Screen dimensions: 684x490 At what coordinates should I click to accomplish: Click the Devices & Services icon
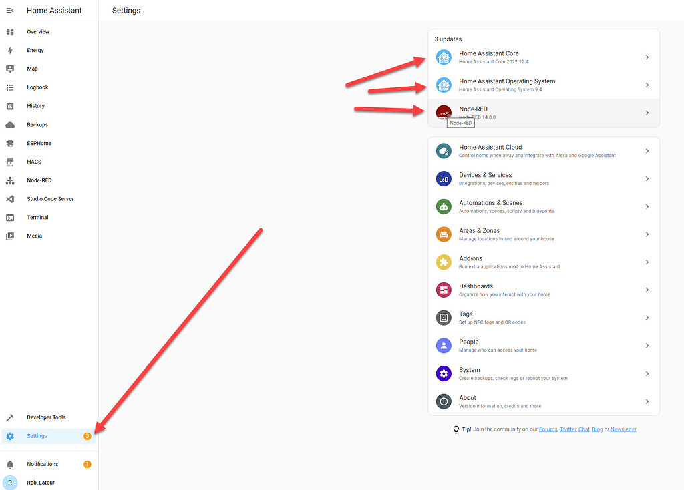point(444,178)
